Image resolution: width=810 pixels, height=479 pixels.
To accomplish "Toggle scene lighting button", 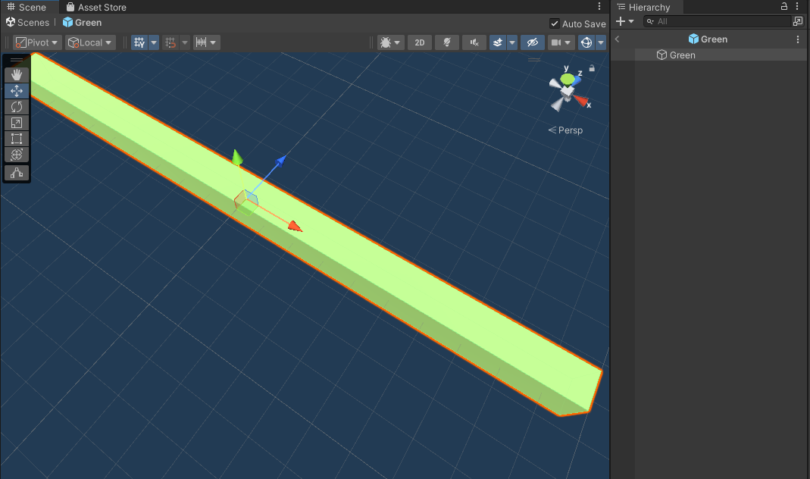I will coord(447,42).
